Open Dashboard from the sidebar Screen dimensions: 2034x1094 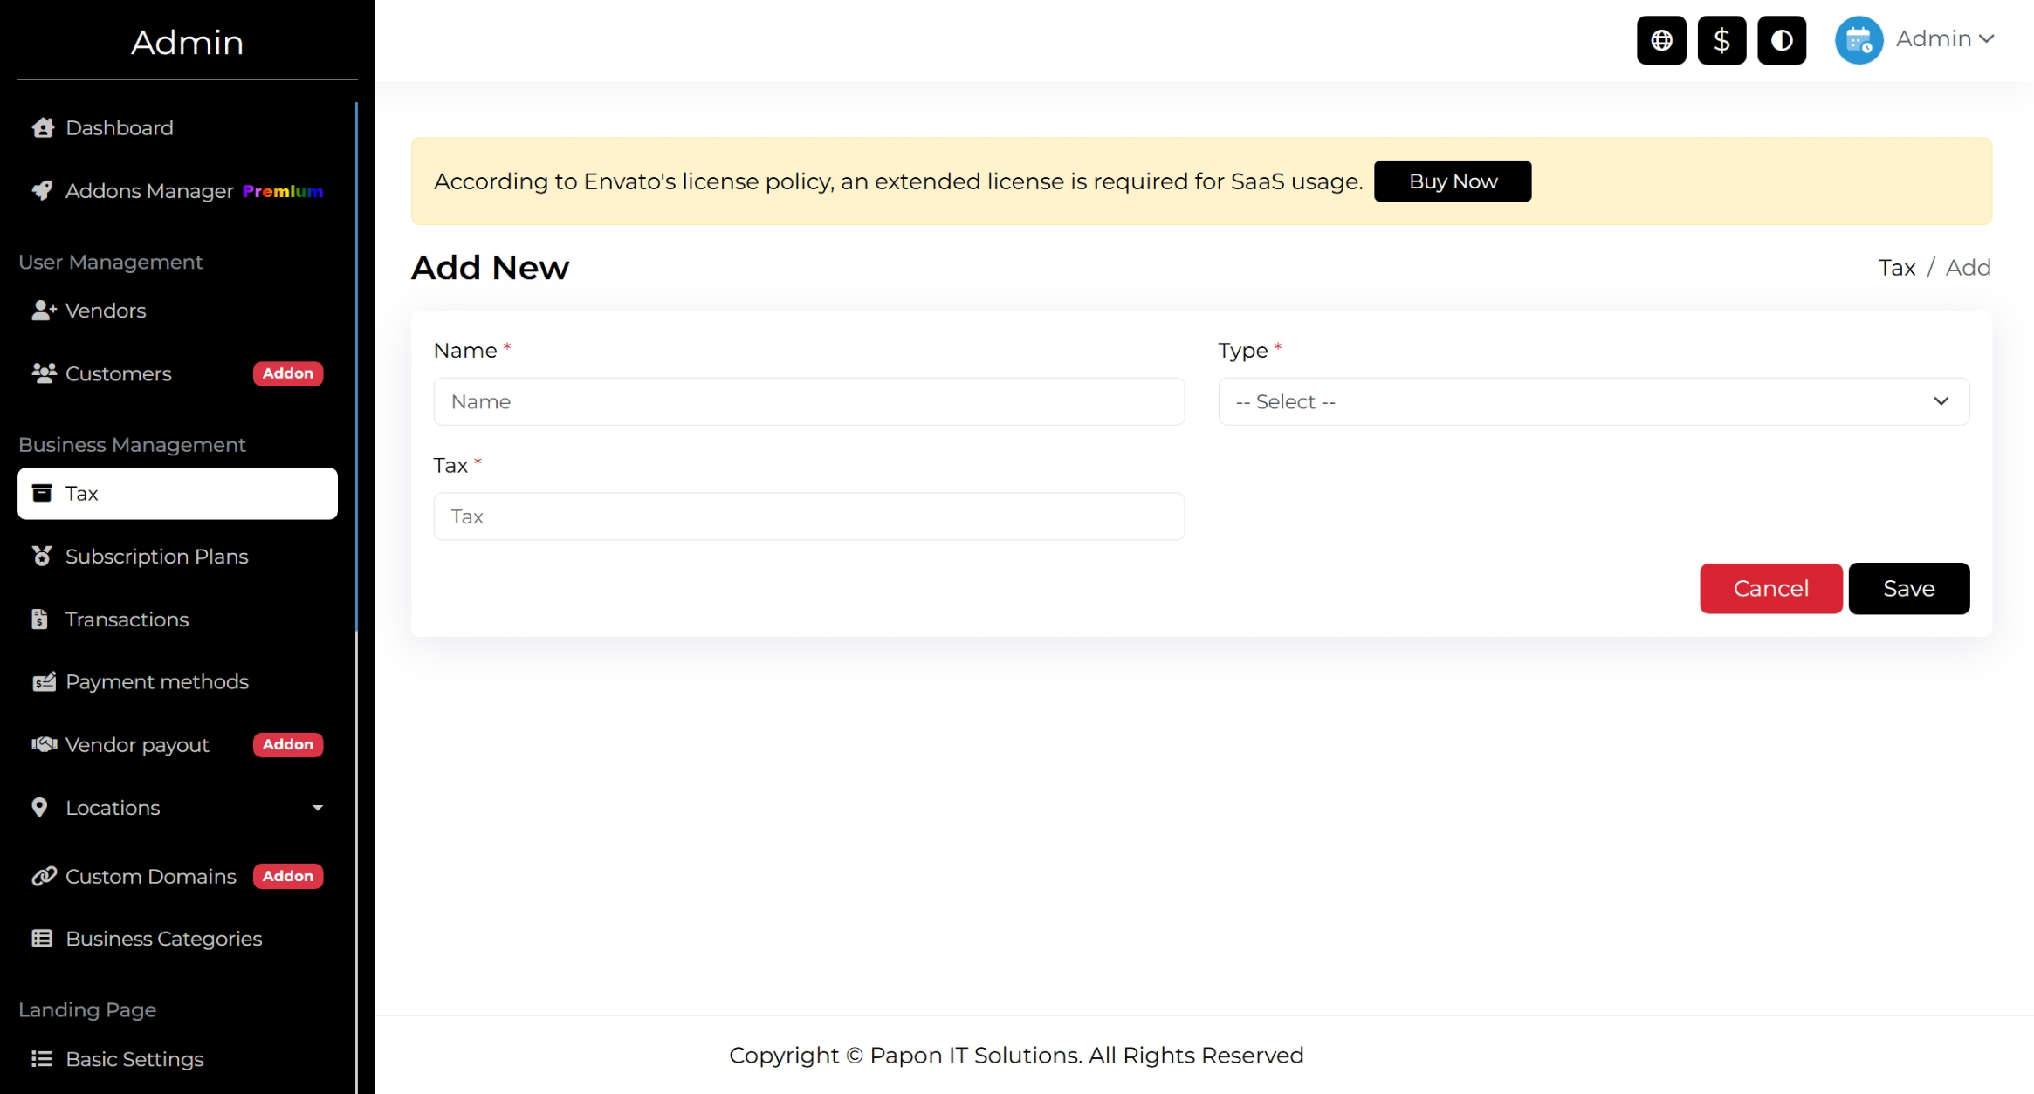point(120,128)
